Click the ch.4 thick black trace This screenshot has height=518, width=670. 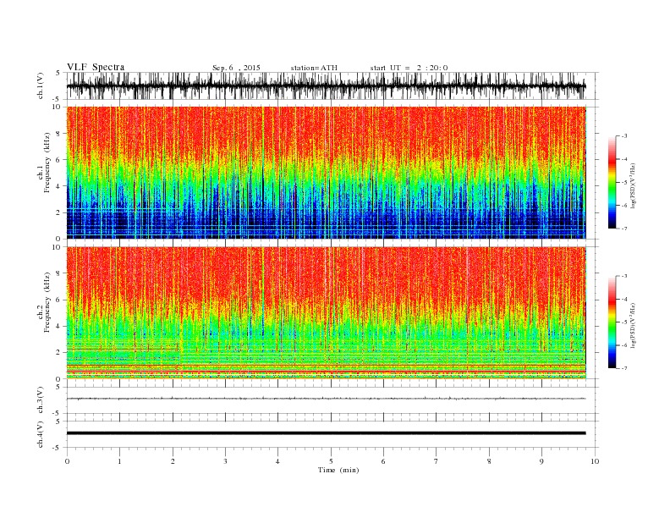pyautogui.click(x=326, y=433)
